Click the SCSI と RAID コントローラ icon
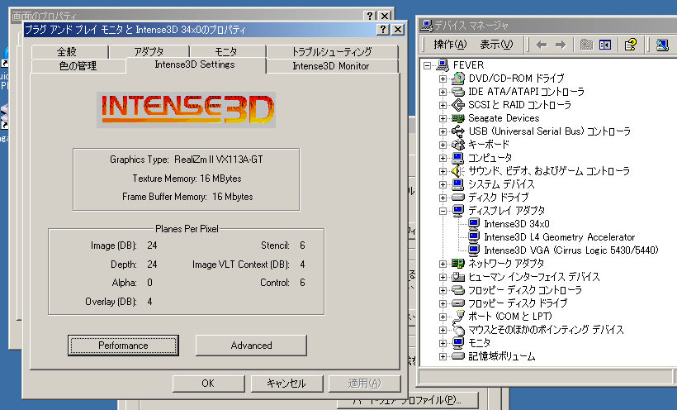Screen dimensions: 677x410 coord(457,105)
